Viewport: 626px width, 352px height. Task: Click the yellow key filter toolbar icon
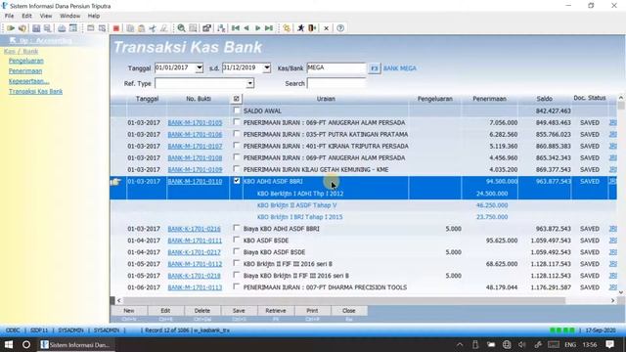(287, 28)
